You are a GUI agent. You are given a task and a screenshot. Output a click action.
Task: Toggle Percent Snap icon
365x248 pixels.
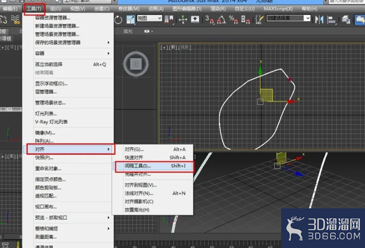(x=233, y=20)
